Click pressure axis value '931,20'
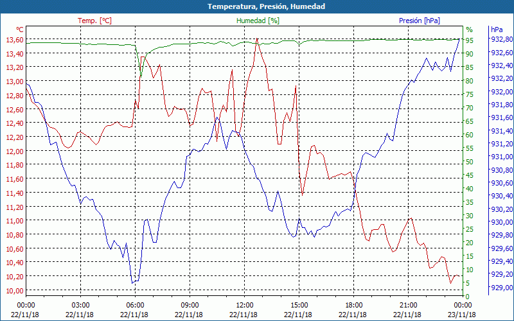The width and height of the screenshot is (514, 321). pos(501,144)
